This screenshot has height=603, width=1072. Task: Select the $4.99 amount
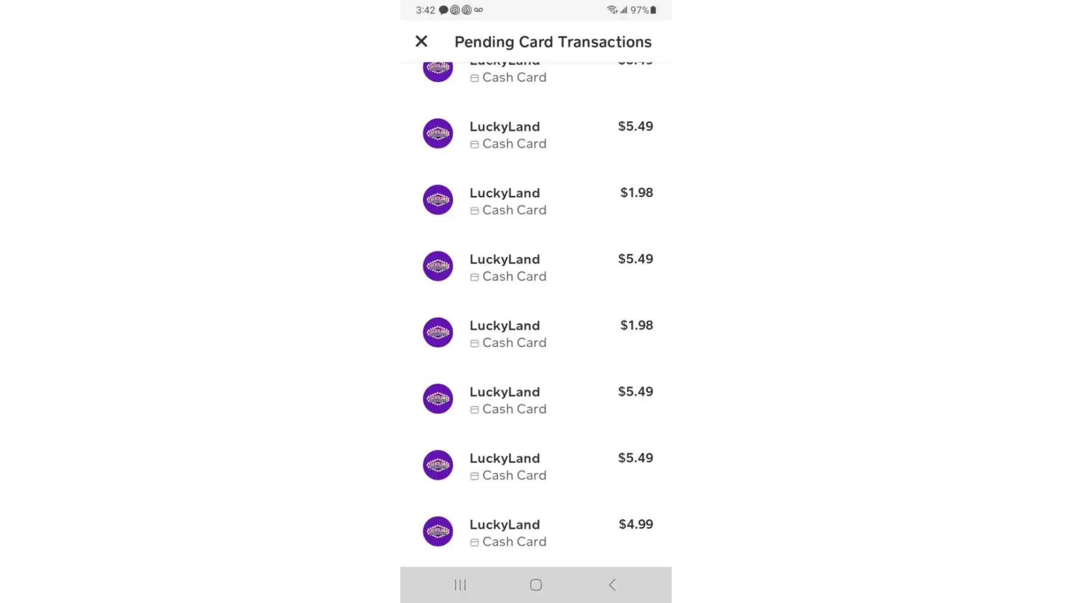(x=635, y=525)
